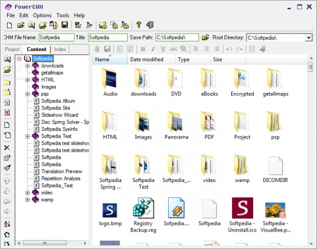The image size is (317, 249).
Task: Open the Tools menu
Action: pyautogui.click(x=63, y=15)
